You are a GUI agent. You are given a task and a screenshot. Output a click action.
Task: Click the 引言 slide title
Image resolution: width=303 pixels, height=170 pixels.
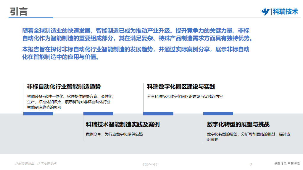(19, 11)
